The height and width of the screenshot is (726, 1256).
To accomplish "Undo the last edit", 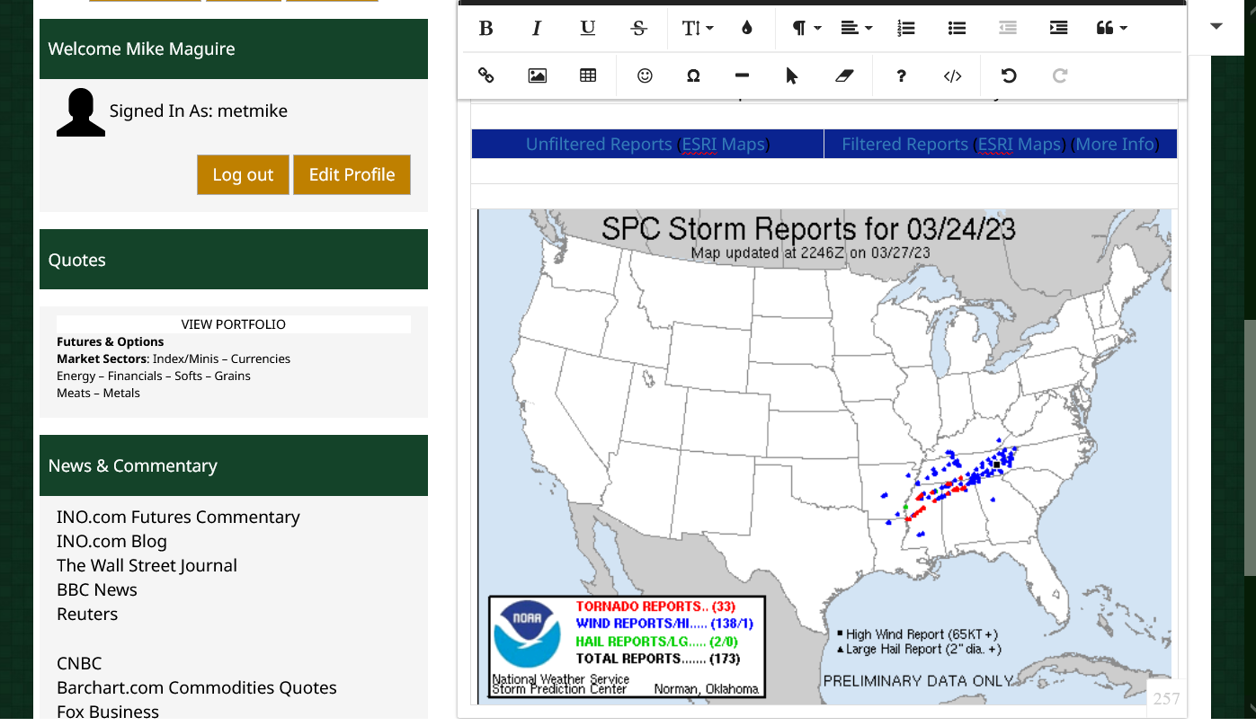I will (x=1009, y=76).
